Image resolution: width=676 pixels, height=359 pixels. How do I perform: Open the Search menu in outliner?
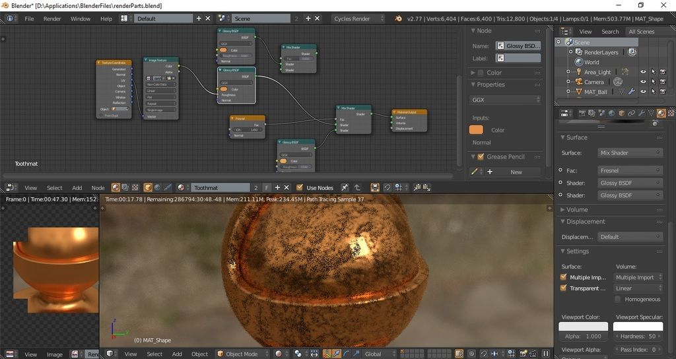click(x=610, y=32)
